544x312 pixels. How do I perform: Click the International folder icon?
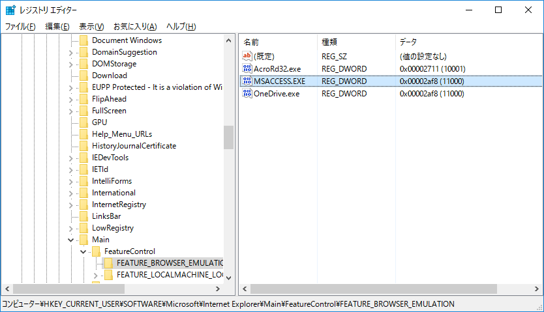[83, 193]
